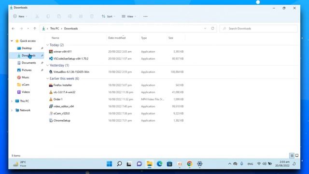Expand address bar history dropdown
The image size is (309, 174).
205,29
